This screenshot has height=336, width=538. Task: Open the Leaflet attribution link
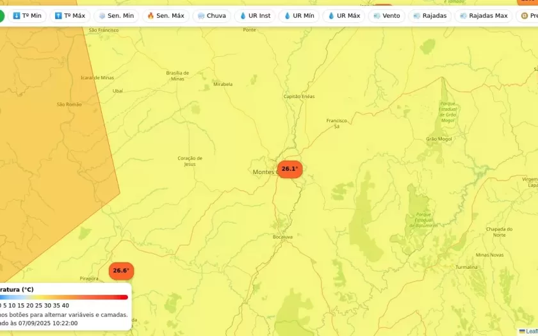530,331
